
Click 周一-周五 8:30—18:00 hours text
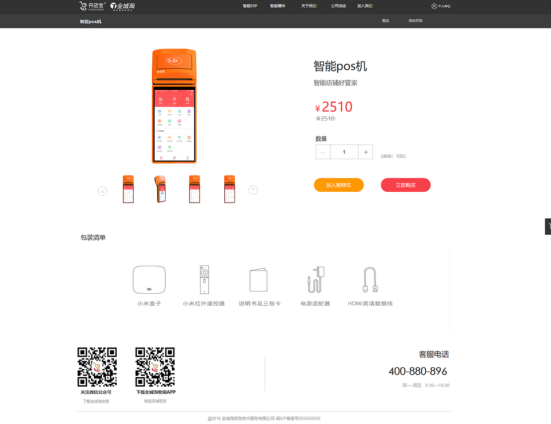pyautogui.click(x=426, y=385)
